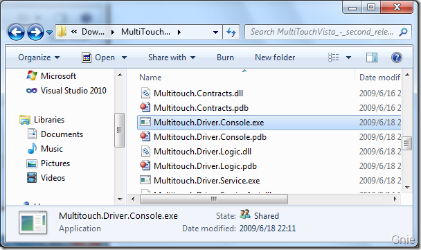Refresh the folder with the refresh icon
The image size is (421, 250).
[x=231, y=33]
